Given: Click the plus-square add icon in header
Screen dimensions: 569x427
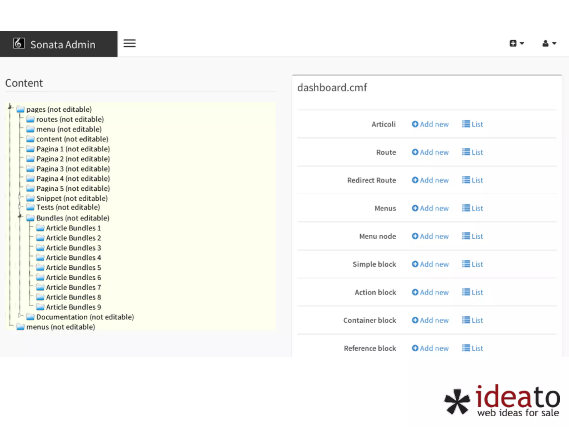Looking at the screenshot, I should (513, 43).
